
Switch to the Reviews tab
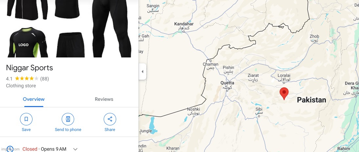click(x=104, y=99)
